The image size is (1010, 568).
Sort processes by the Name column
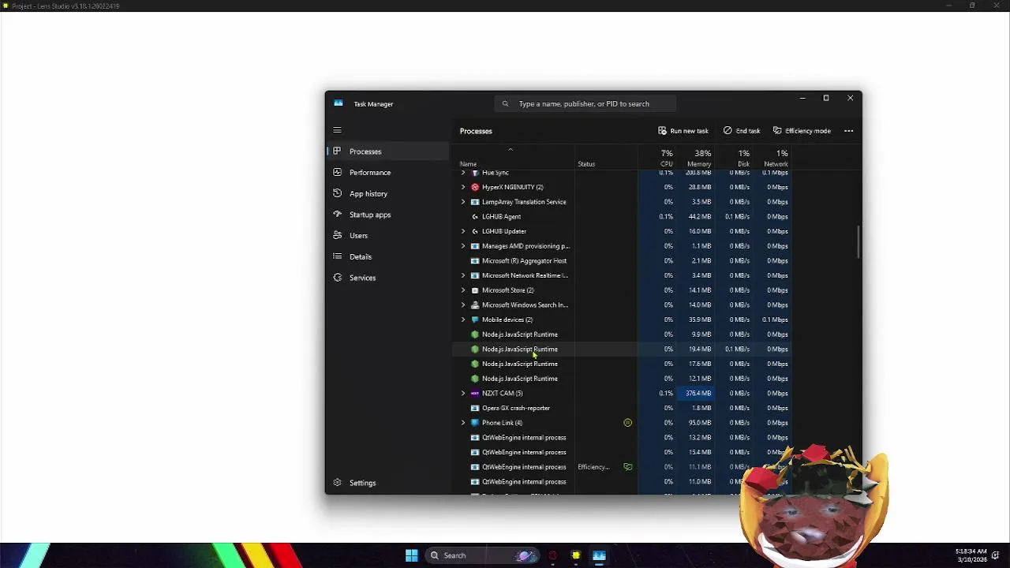[514, 158]
